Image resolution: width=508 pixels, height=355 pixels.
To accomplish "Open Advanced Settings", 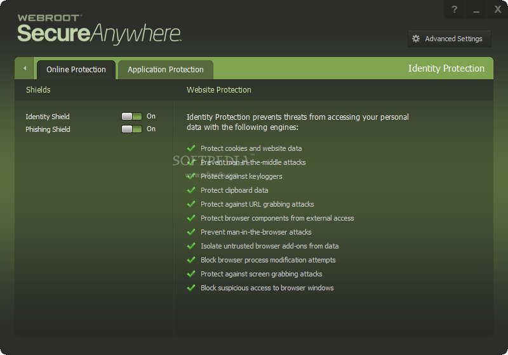I will point(450,39).
